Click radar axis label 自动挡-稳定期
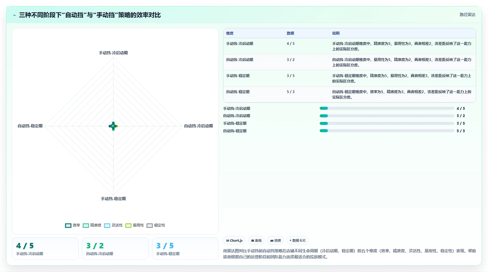 pyautogui.click(x=30, y=126)
